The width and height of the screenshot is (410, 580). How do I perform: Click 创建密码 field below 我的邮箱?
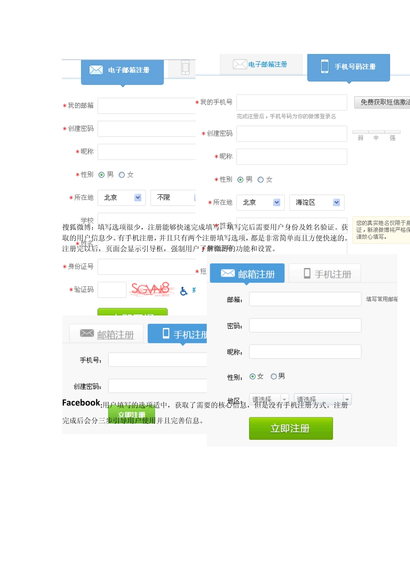147,129
